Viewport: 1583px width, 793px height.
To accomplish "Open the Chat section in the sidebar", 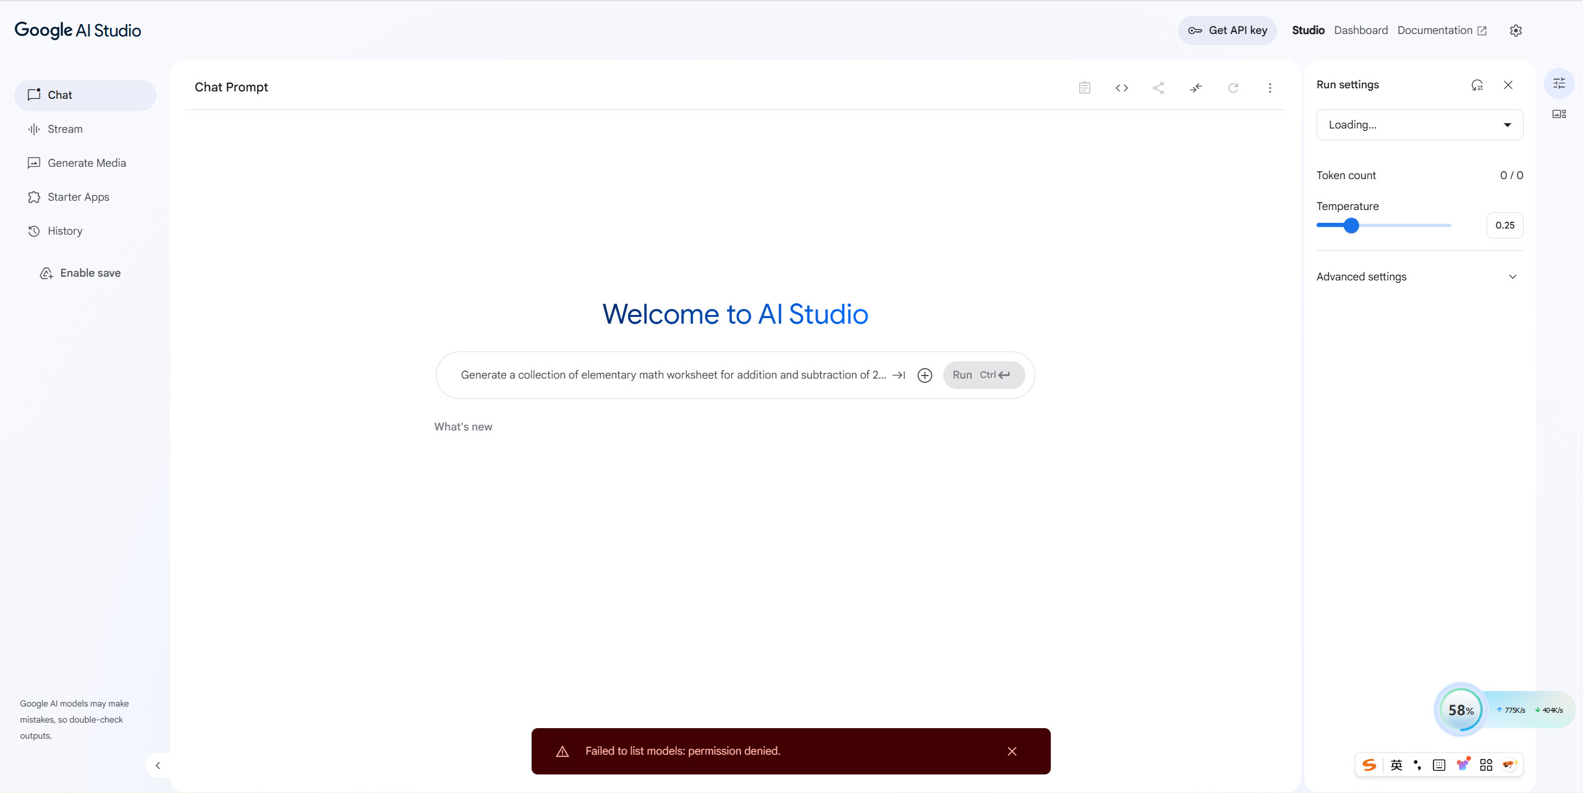I will click(x=85, y=95).
